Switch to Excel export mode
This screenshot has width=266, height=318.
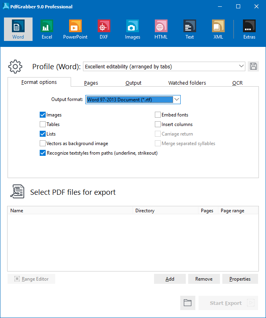[47, 29]
